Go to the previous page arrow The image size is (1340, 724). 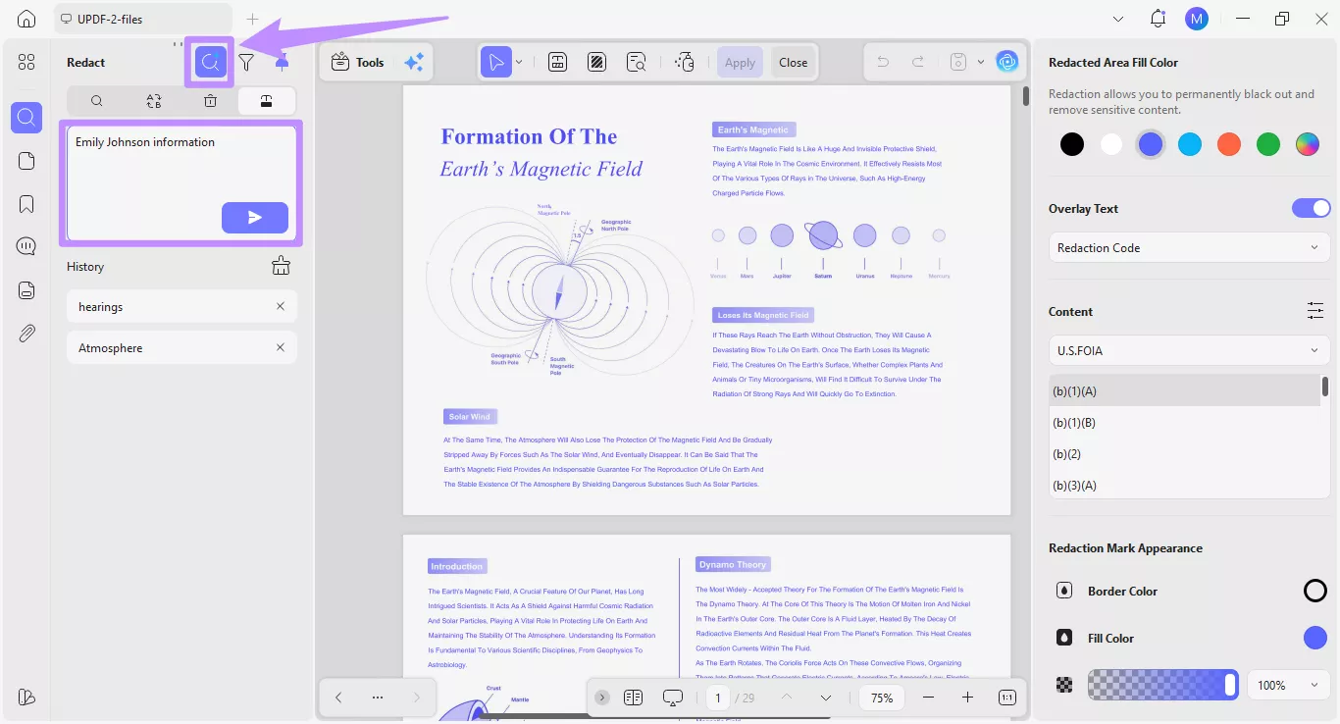[786, 698]
